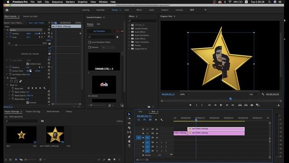
Task: Expand the Audio Transitions folder
Action: tap(129, 35)
